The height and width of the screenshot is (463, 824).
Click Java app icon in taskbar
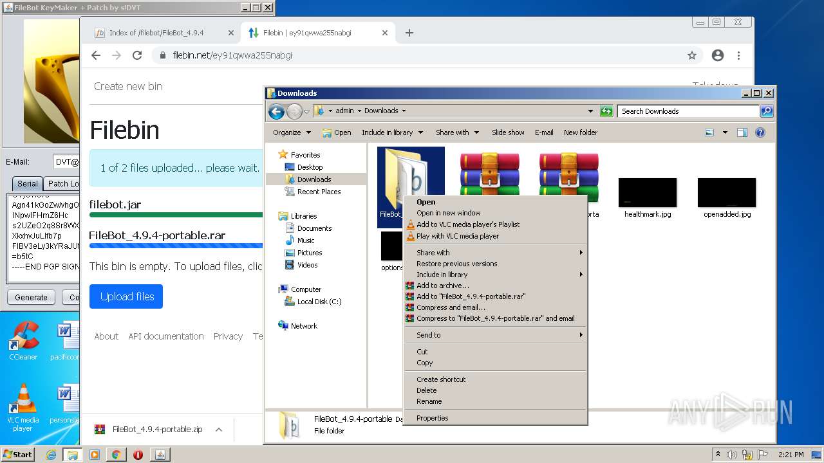pos(160,455)
